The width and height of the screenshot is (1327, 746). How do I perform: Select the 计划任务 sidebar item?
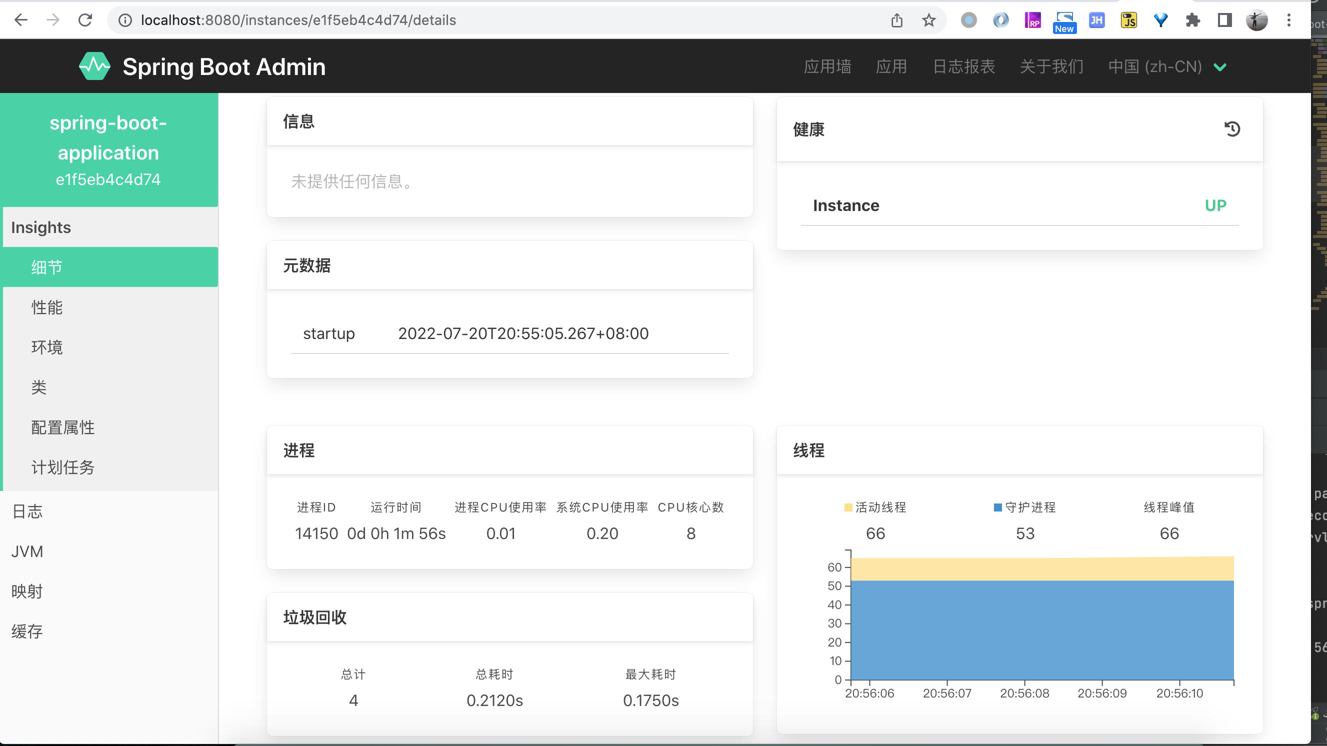coord(110,467)
